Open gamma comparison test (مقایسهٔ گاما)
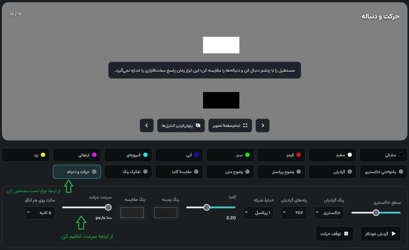Viewport: 409px width, 250px height. coord(179,172)
